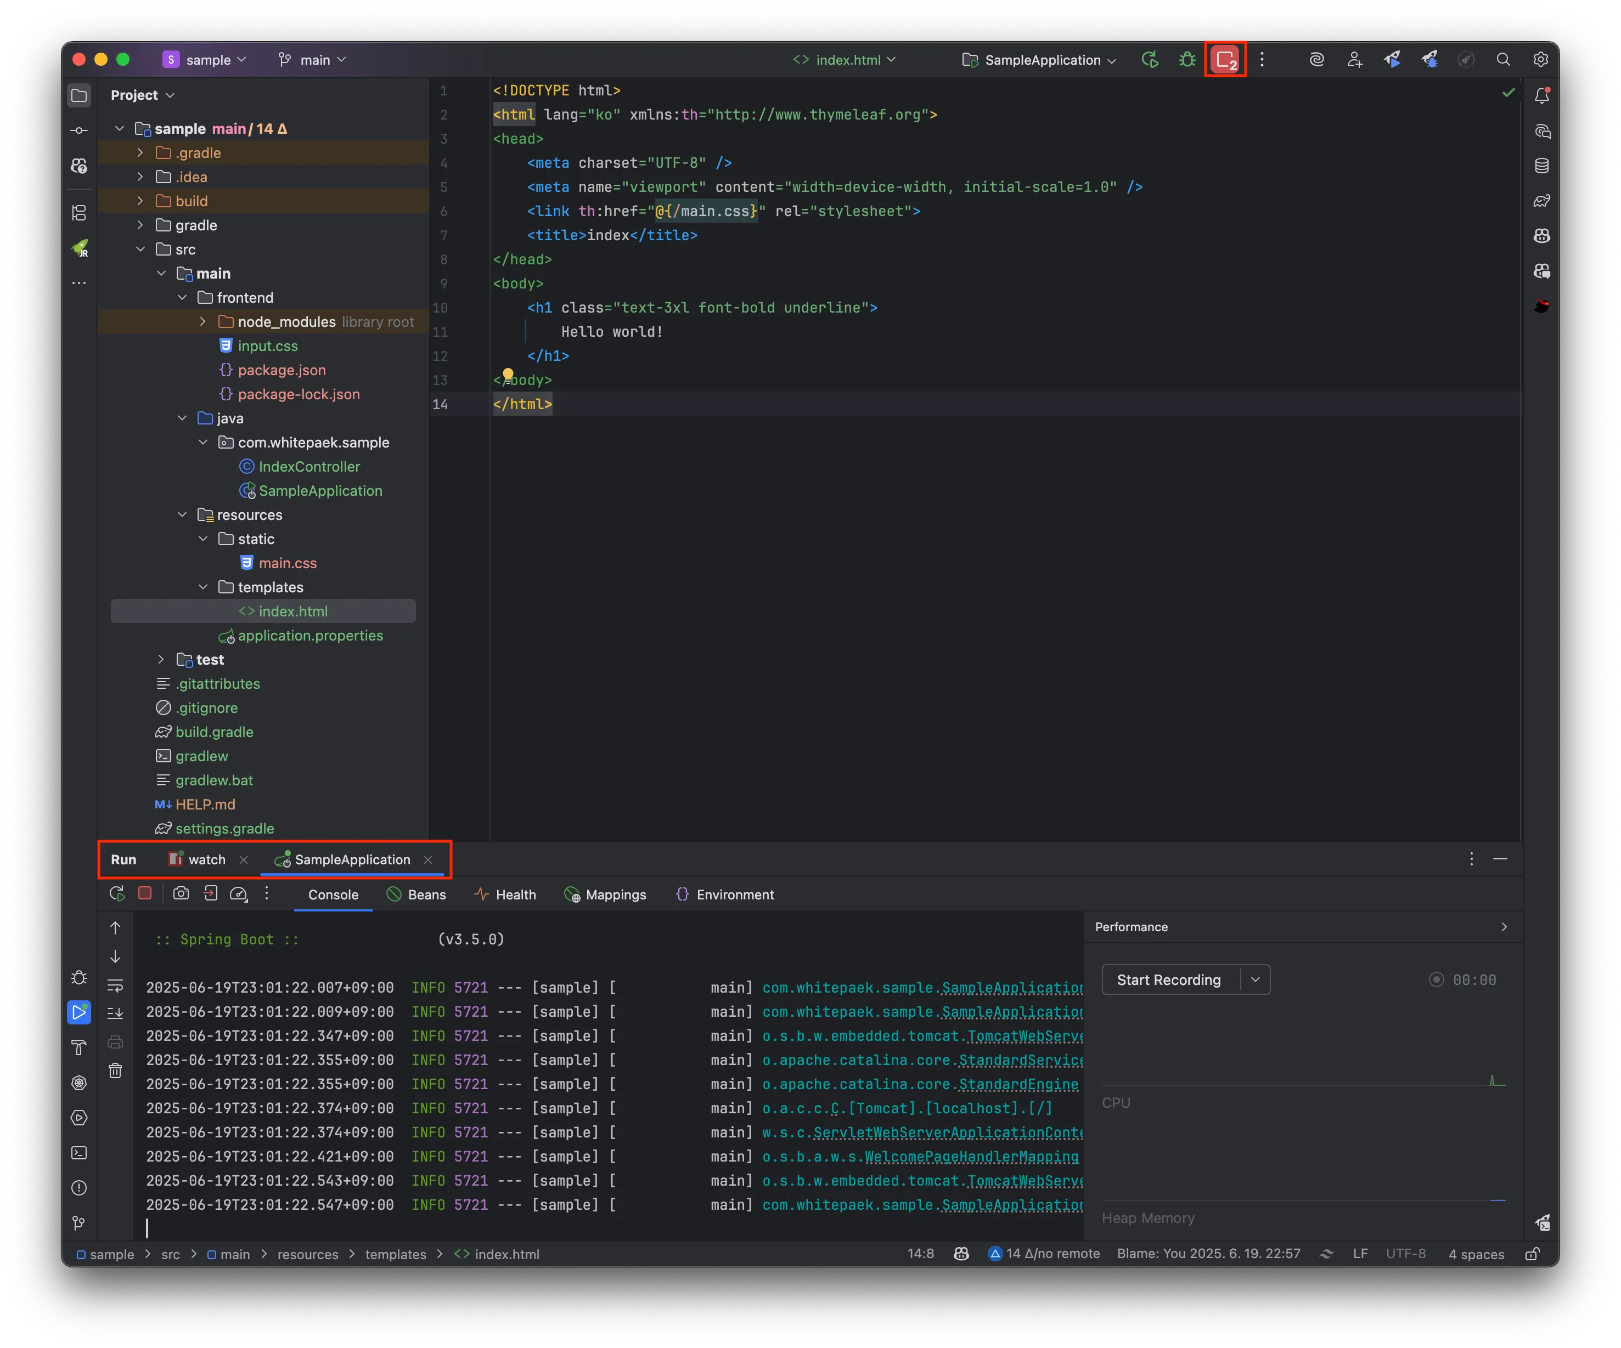Open Start Recording options dropdown arrow
This screenshot has height=1348, width=1621.
coord(1256,979)
